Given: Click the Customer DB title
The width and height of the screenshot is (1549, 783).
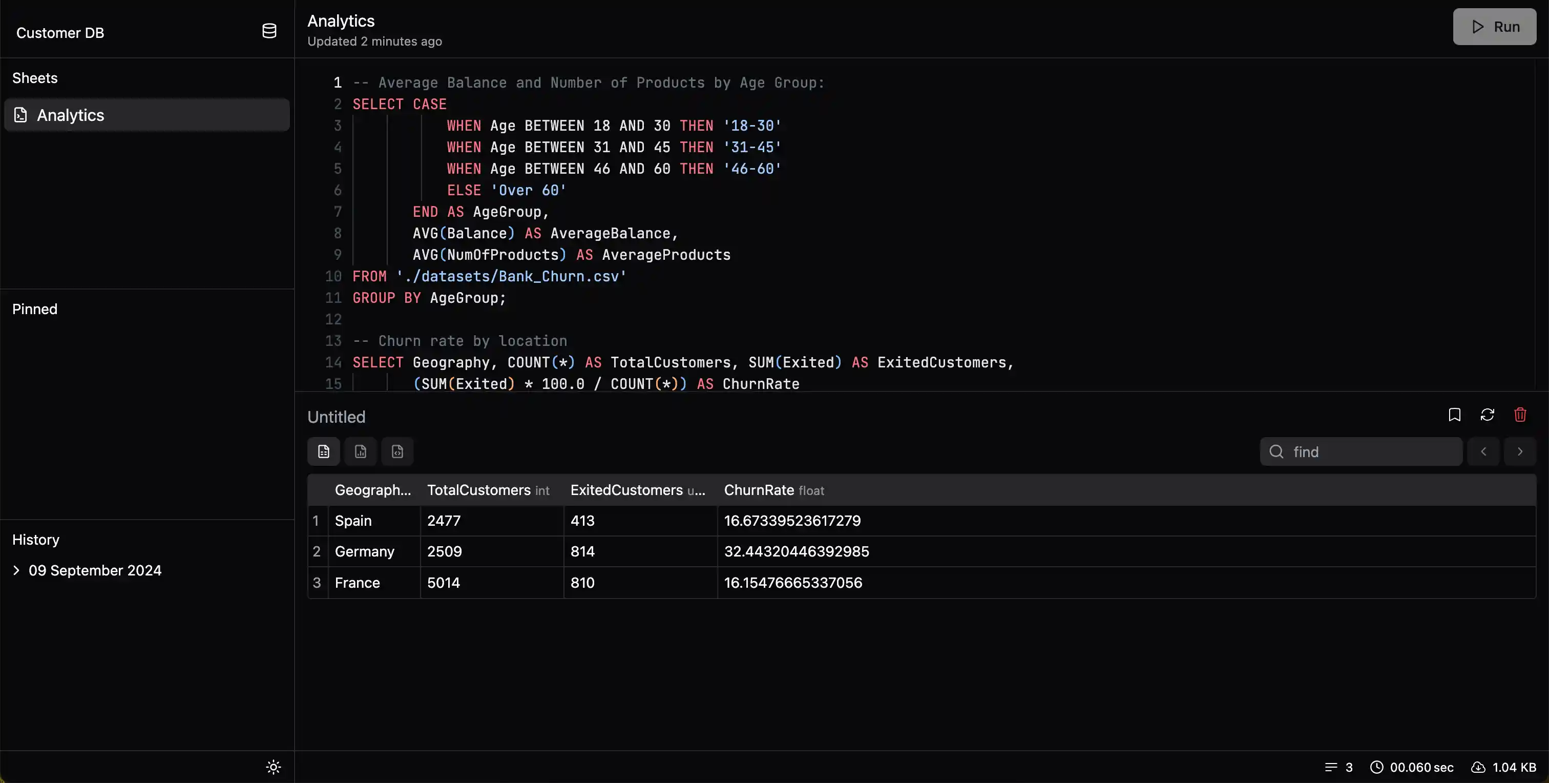Looking at the screenshot, I should coord(60,32).
